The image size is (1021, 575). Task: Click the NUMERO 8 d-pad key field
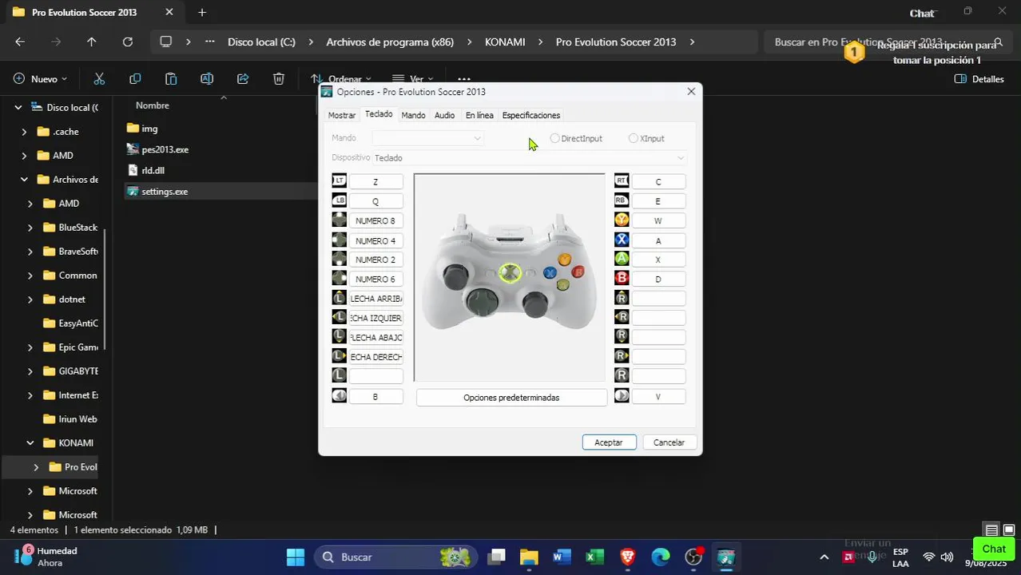(375, 220)
